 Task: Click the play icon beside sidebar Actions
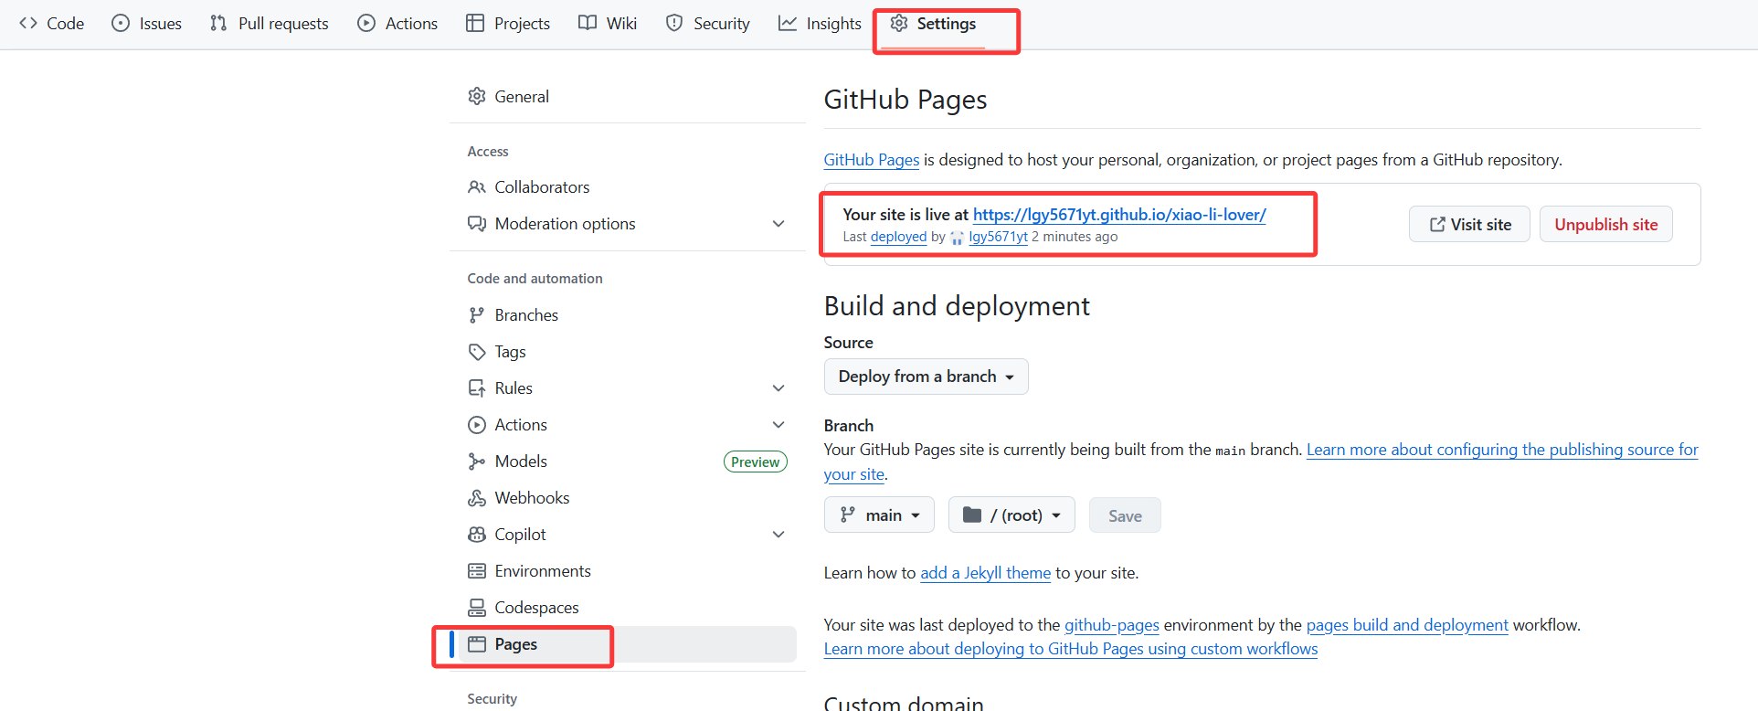[477, 425]
